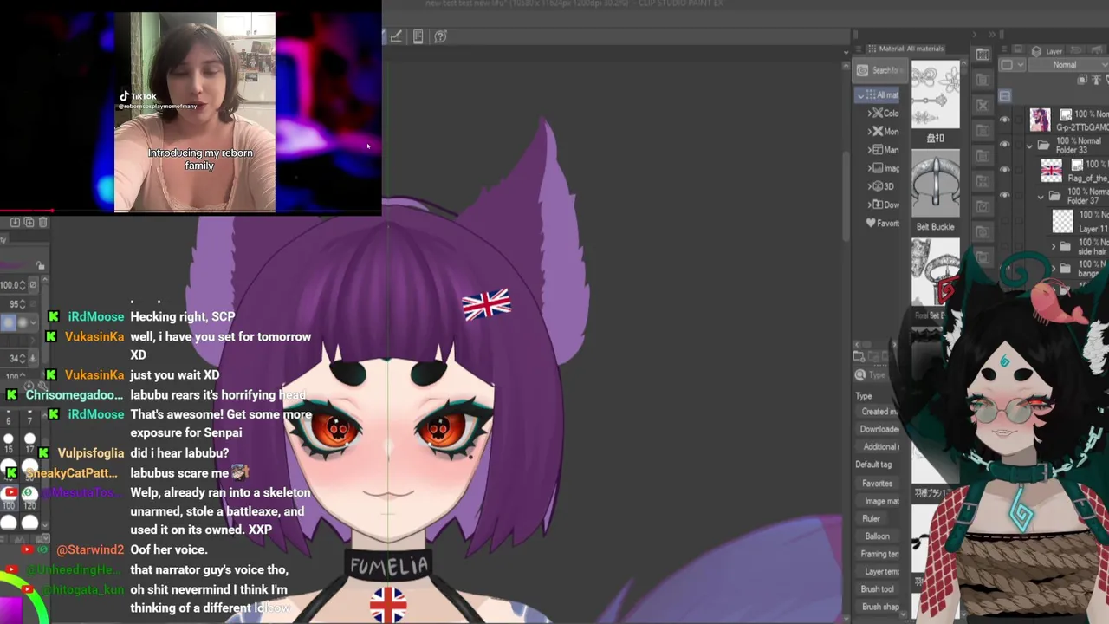Click the second icon in the material dock column
This screenshot has height=624, width=1109.
983,80
